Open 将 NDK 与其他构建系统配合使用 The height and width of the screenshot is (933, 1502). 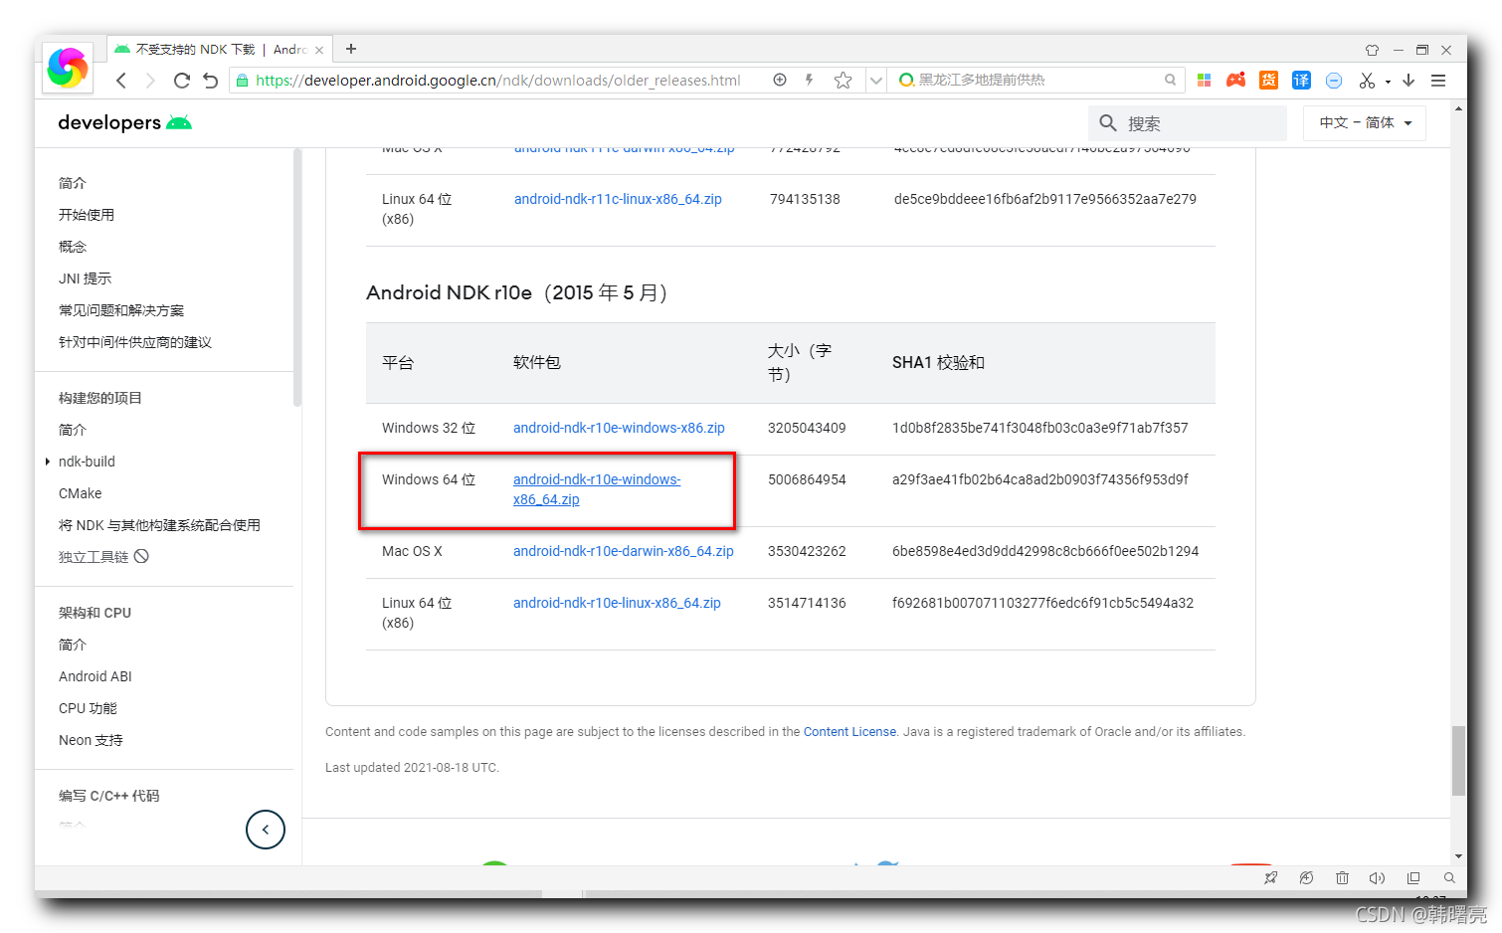(159, 525)
